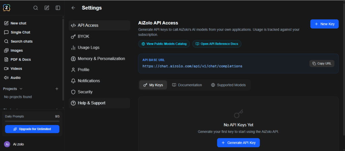Click the New Key button
The height and width of the screenshot is (151, 345).
point(324,24)
